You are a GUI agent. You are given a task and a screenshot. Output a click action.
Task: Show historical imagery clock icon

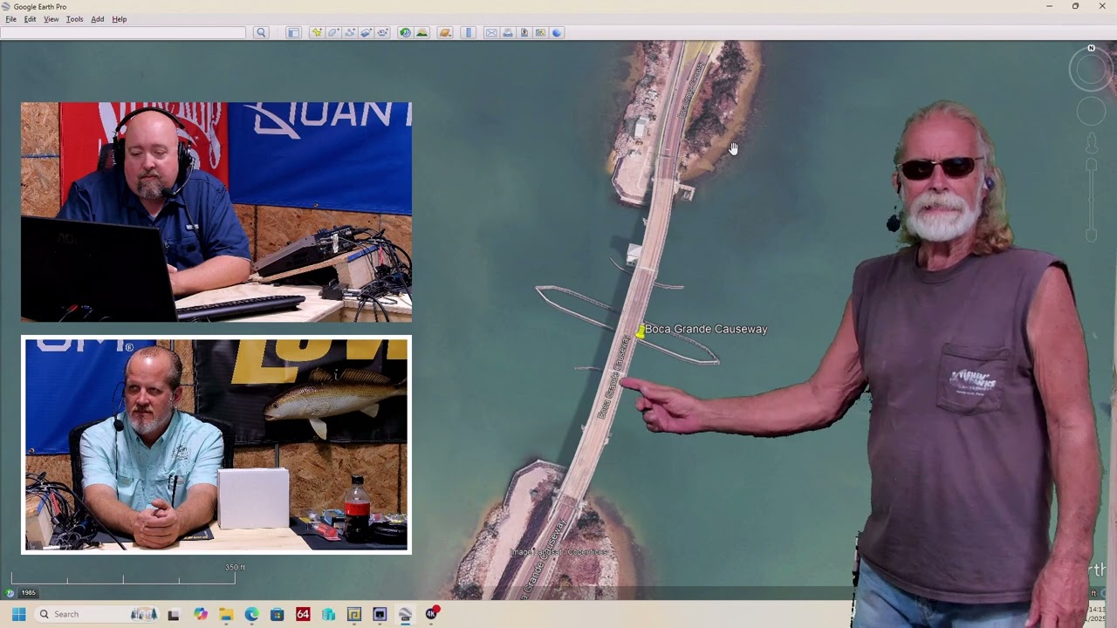tap(405, 32)
